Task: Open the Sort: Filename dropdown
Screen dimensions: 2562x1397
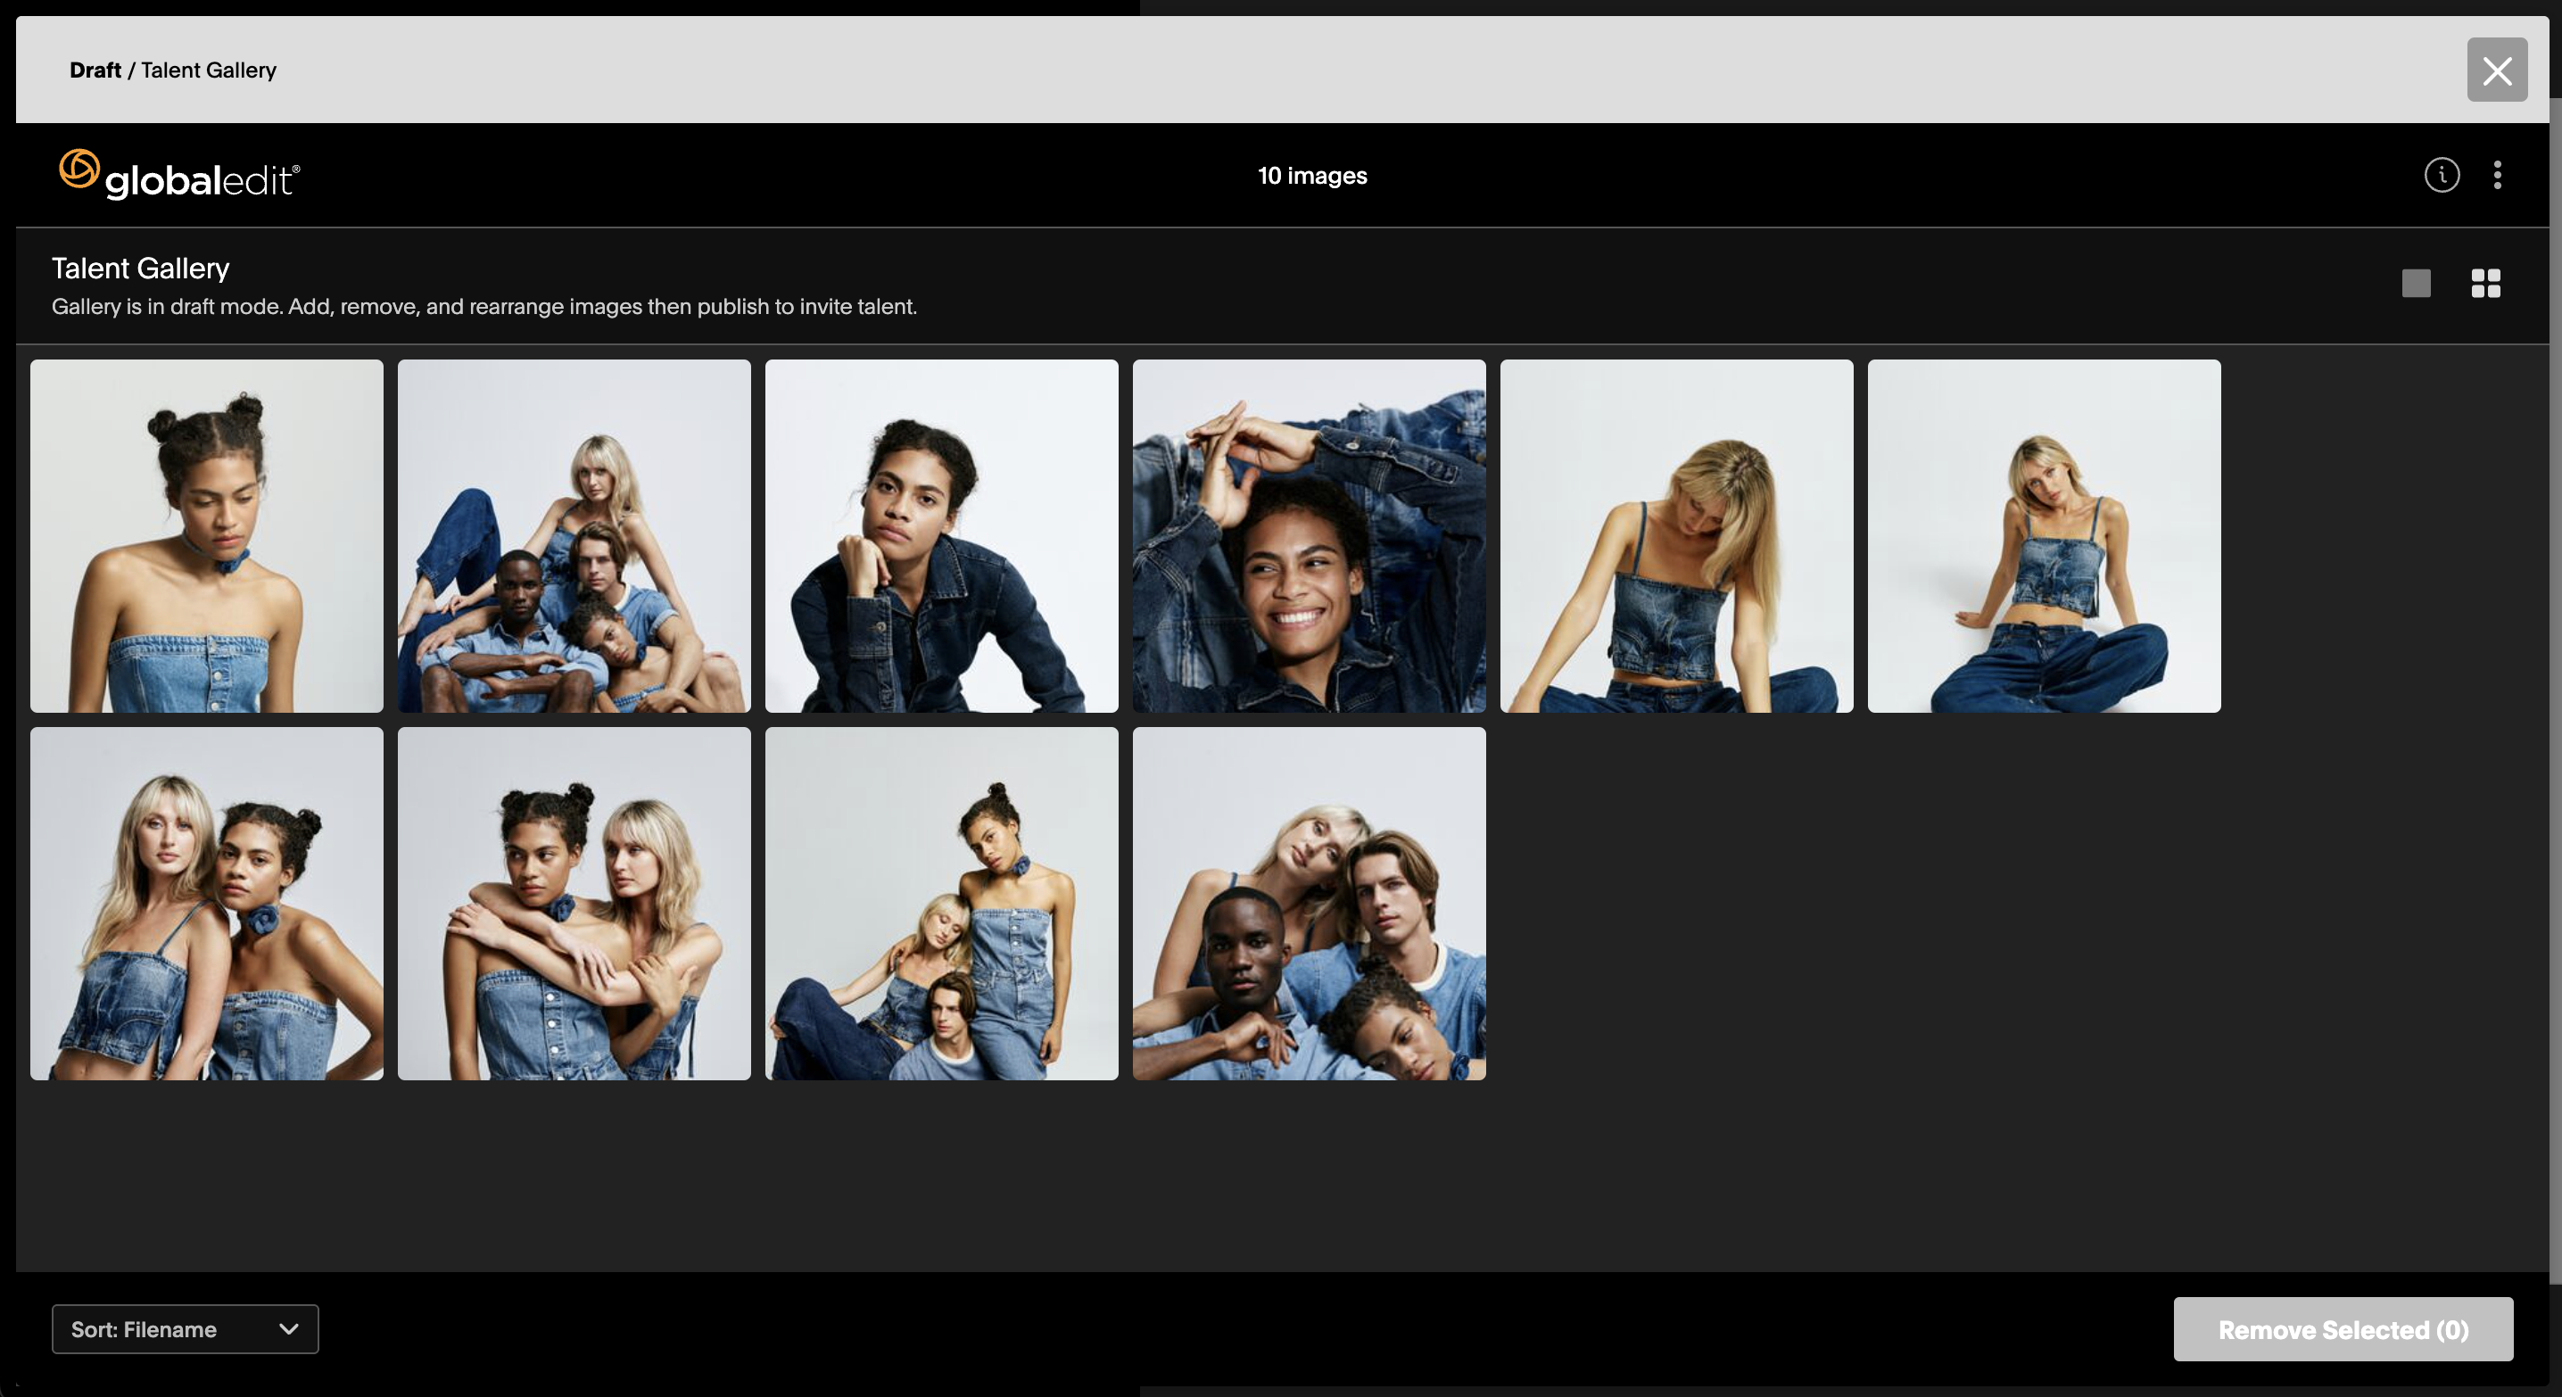Action: (185, 1329)
